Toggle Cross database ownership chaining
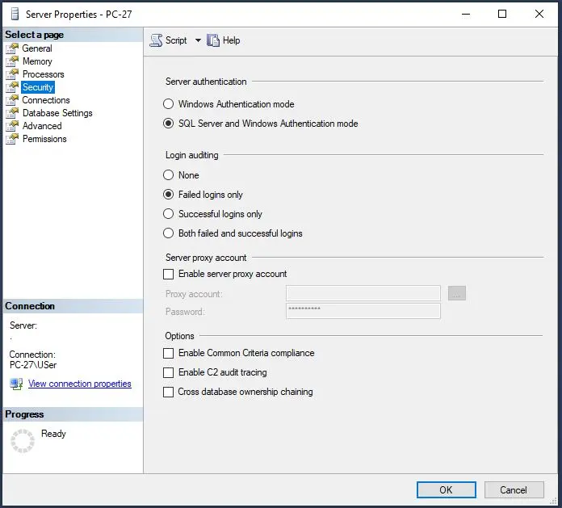 169,392
